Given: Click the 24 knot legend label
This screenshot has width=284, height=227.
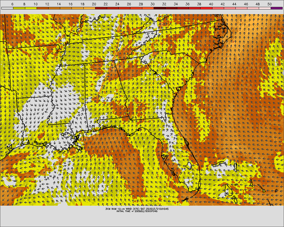Looking at the screenshot, I should [x=117, y=4].
